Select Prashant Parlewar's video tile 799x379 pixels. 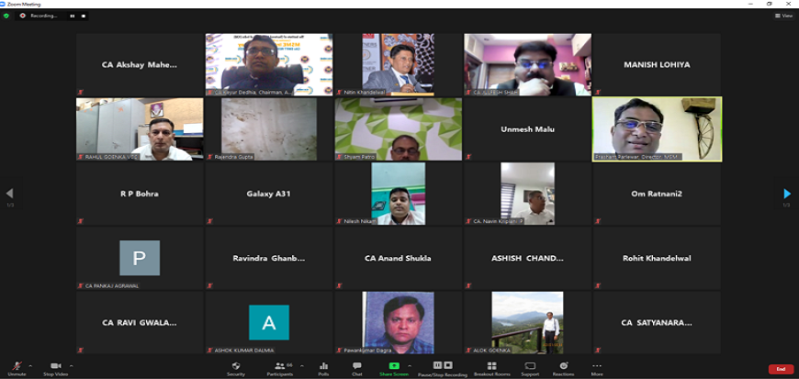tap(657, 128)
